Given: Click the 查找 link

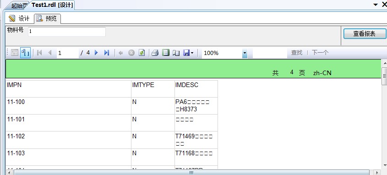Looking at the screenshot, I should click(296, 53).
